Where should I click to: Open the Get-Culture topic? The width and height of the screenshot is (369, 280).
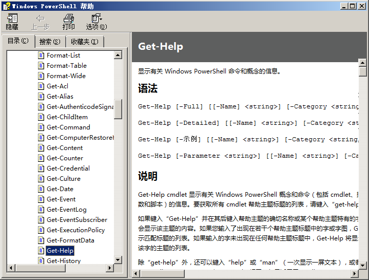[64, 178]
